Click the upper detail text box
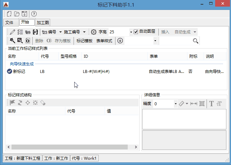This screenshot has width=231, height=165. click(184, 119)
